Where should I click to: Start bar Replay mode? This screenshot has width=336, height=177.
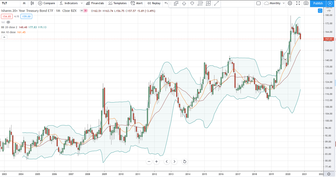pos(154,3)
